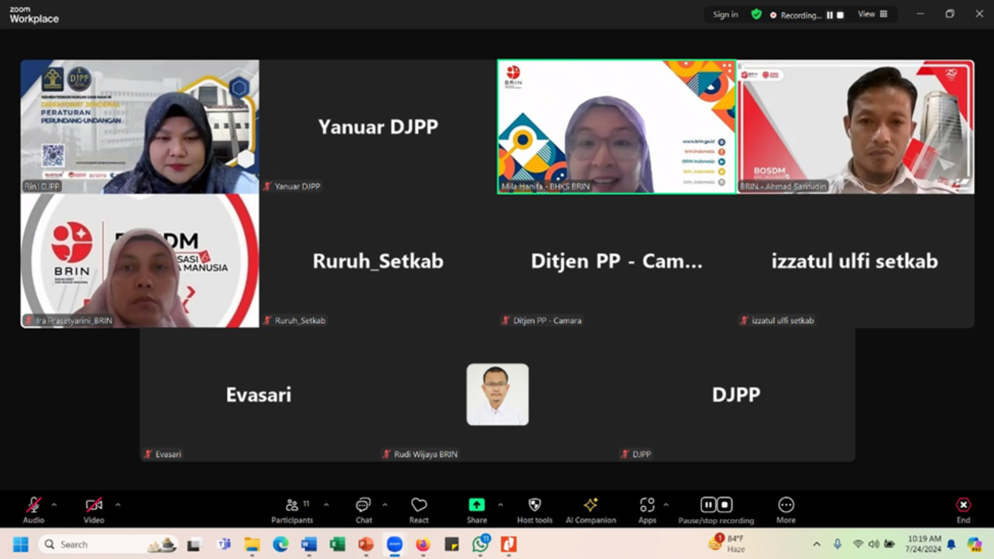The image size is (994, 559).
Task: Select the izzatul ulfi setkab tile
Action: 855,261
